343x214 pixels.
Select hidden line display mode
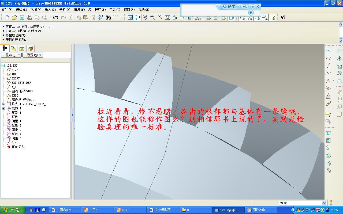pyautogui.click(x=216, y=18)
